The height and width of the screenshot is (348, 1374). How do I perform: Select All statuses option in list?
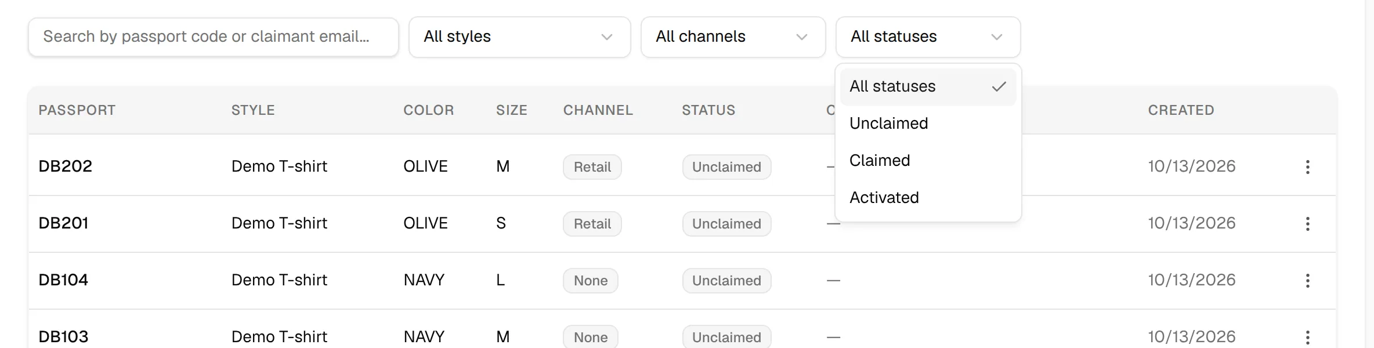pyautogui.click(x=928, y=86)
